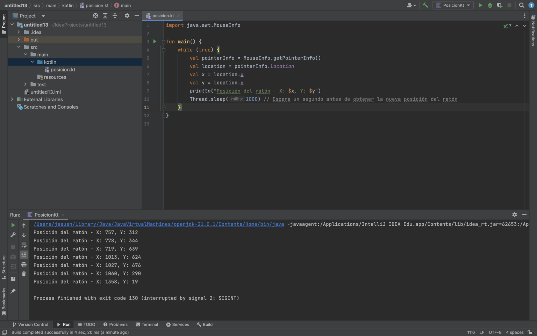
Task: Click the gutter run arrow next to fun main
Action: (155, 41)
